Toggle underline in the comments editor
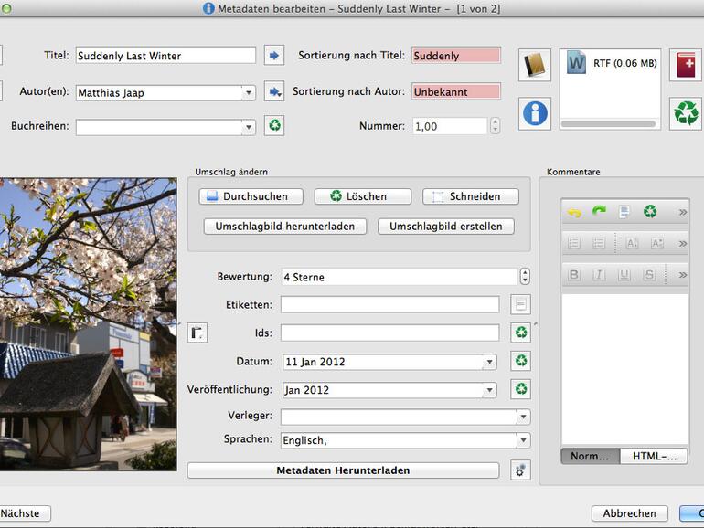This screenshot has width=704, height=528. point(624,274)
